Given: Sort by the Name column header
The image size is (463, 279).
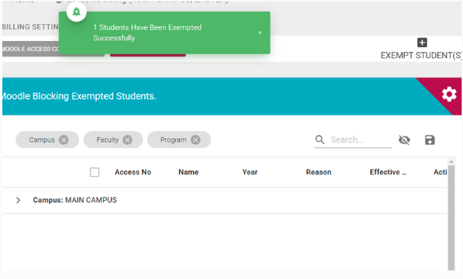Looking at the screenshot, I should point(188,172).
